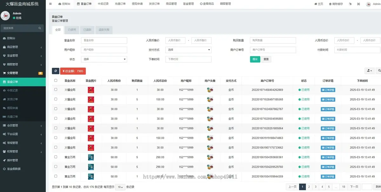This screenshot has height=192, width=381.
Task: Open 提现申请 in the left sidebar
Action: coord(23,108)
